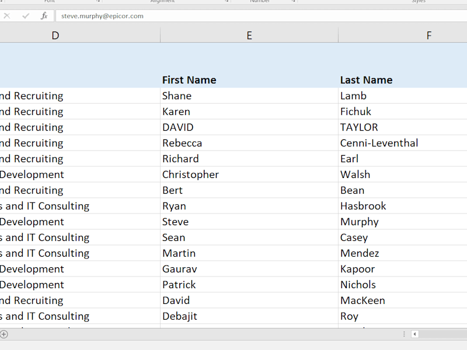Click the horizontal scrollbar left arrow
This screenshot has width=467, height=350.
pyautogui.click(x=414, y=334)
